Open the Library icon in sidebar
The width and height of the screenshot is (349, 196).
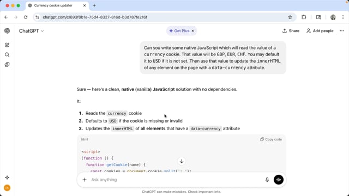coord(7,65)
